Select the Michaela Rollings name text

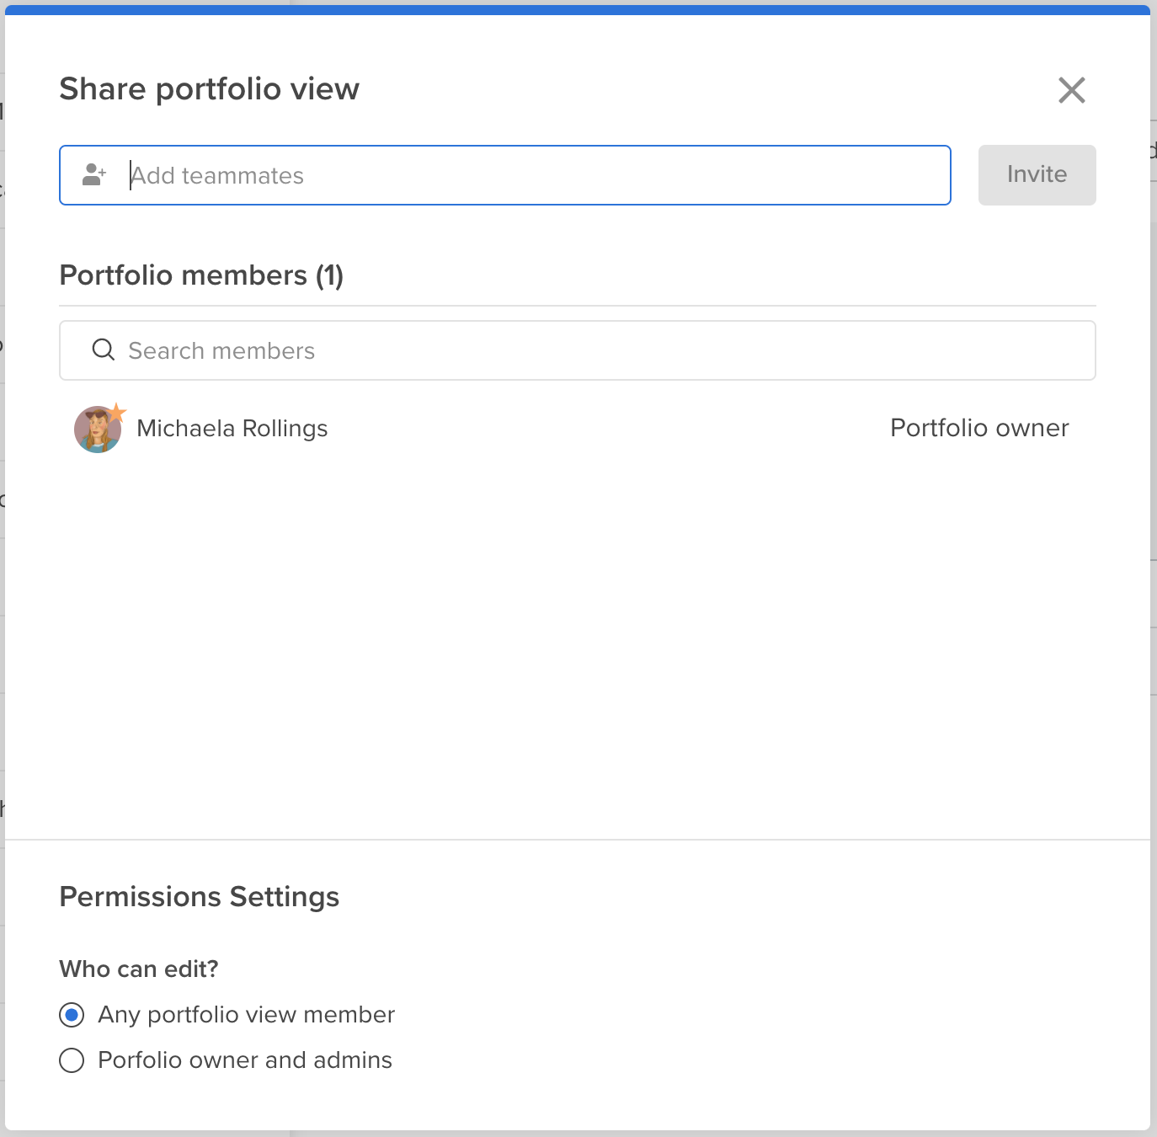(x=232, y=429)
